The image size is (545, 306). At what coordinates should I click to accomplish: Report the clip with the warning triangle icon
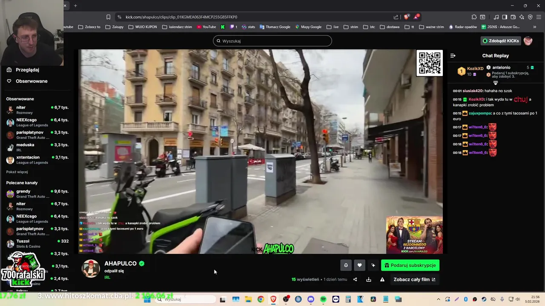(x=382, y=279)
